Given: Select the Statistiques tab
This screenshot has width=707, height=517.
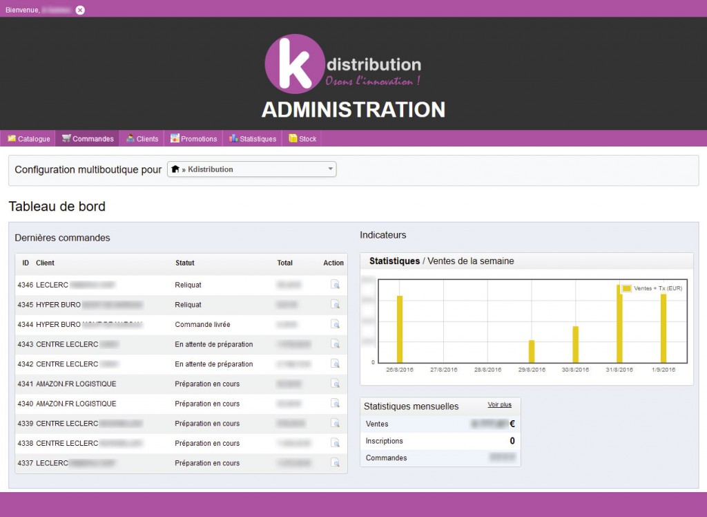Looking at the screenshot, I should pyautogui.click(x=253, y=139).
